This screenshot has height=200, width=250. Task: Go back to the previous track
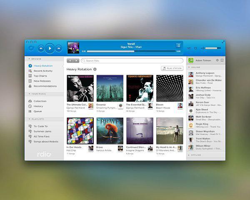point(41,48)
